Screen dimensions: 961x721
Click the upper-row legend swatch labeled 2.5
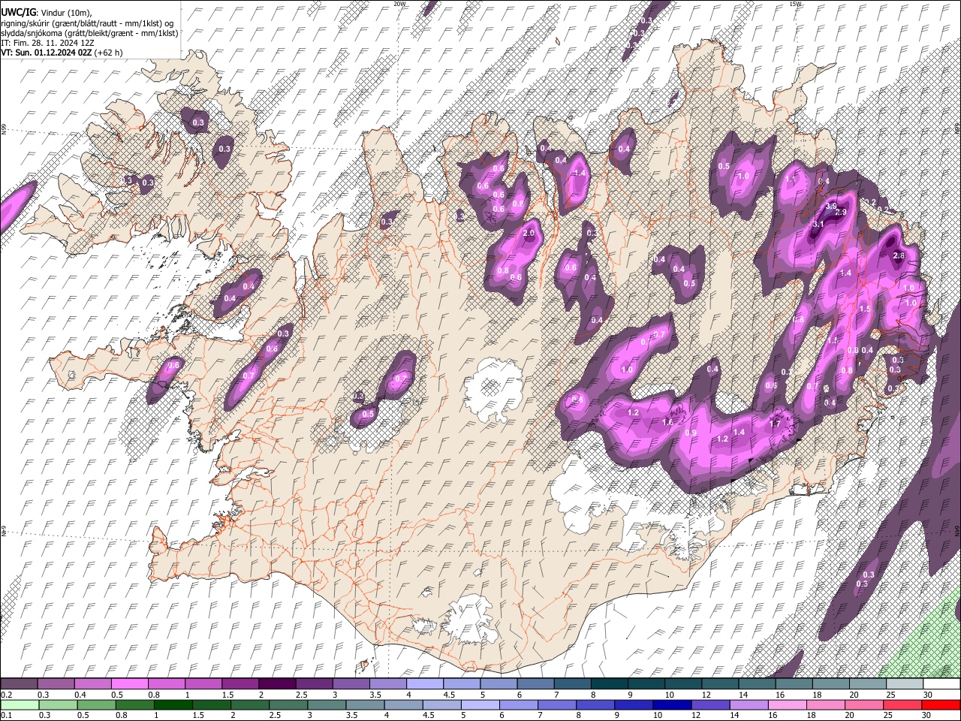[x=314, y=684]
